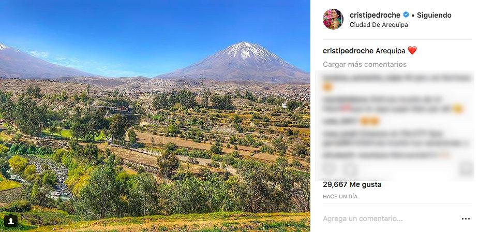The height and width of the screenshot is (232, 478).
Task: Open cristipedroche username in the header
Action: [375, 15]
